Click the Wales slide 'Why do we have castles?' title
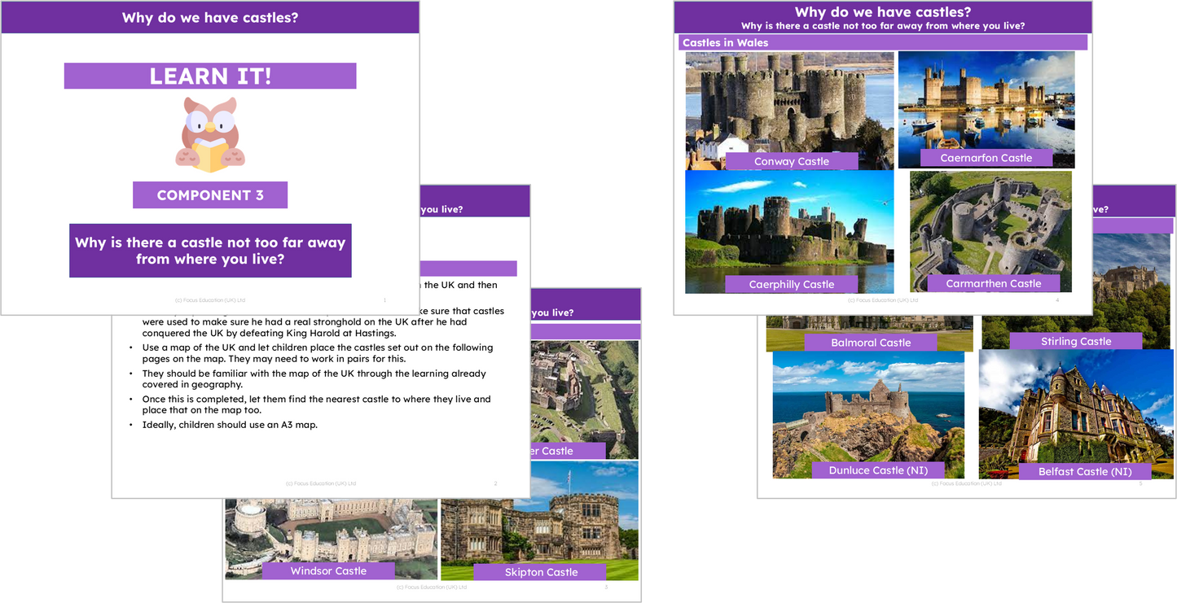Screen dimensions: 1177x603 pyautogui.click(x=881, y=12)
